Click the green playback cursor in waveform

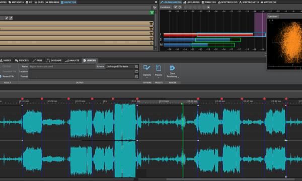183,140
